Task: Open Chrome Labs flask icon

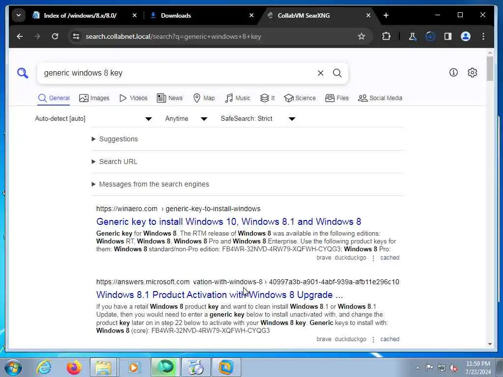Action: coord(413,36)
